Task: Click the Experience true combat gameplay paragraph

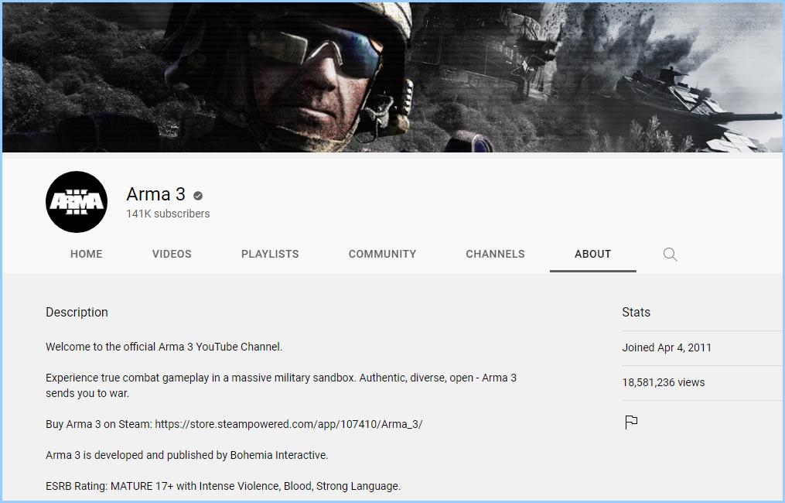Action: click(281, 385)
